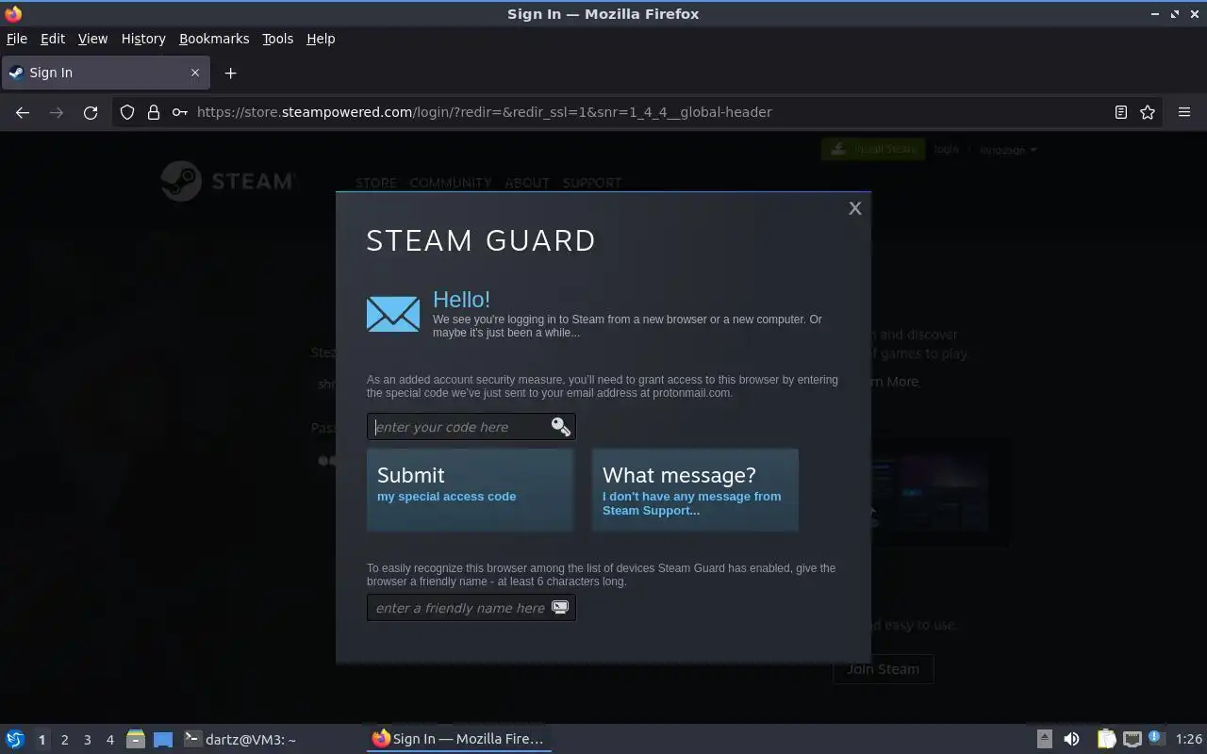Submit my special access code
The image size is (1207, 754).
pos(470,490)
